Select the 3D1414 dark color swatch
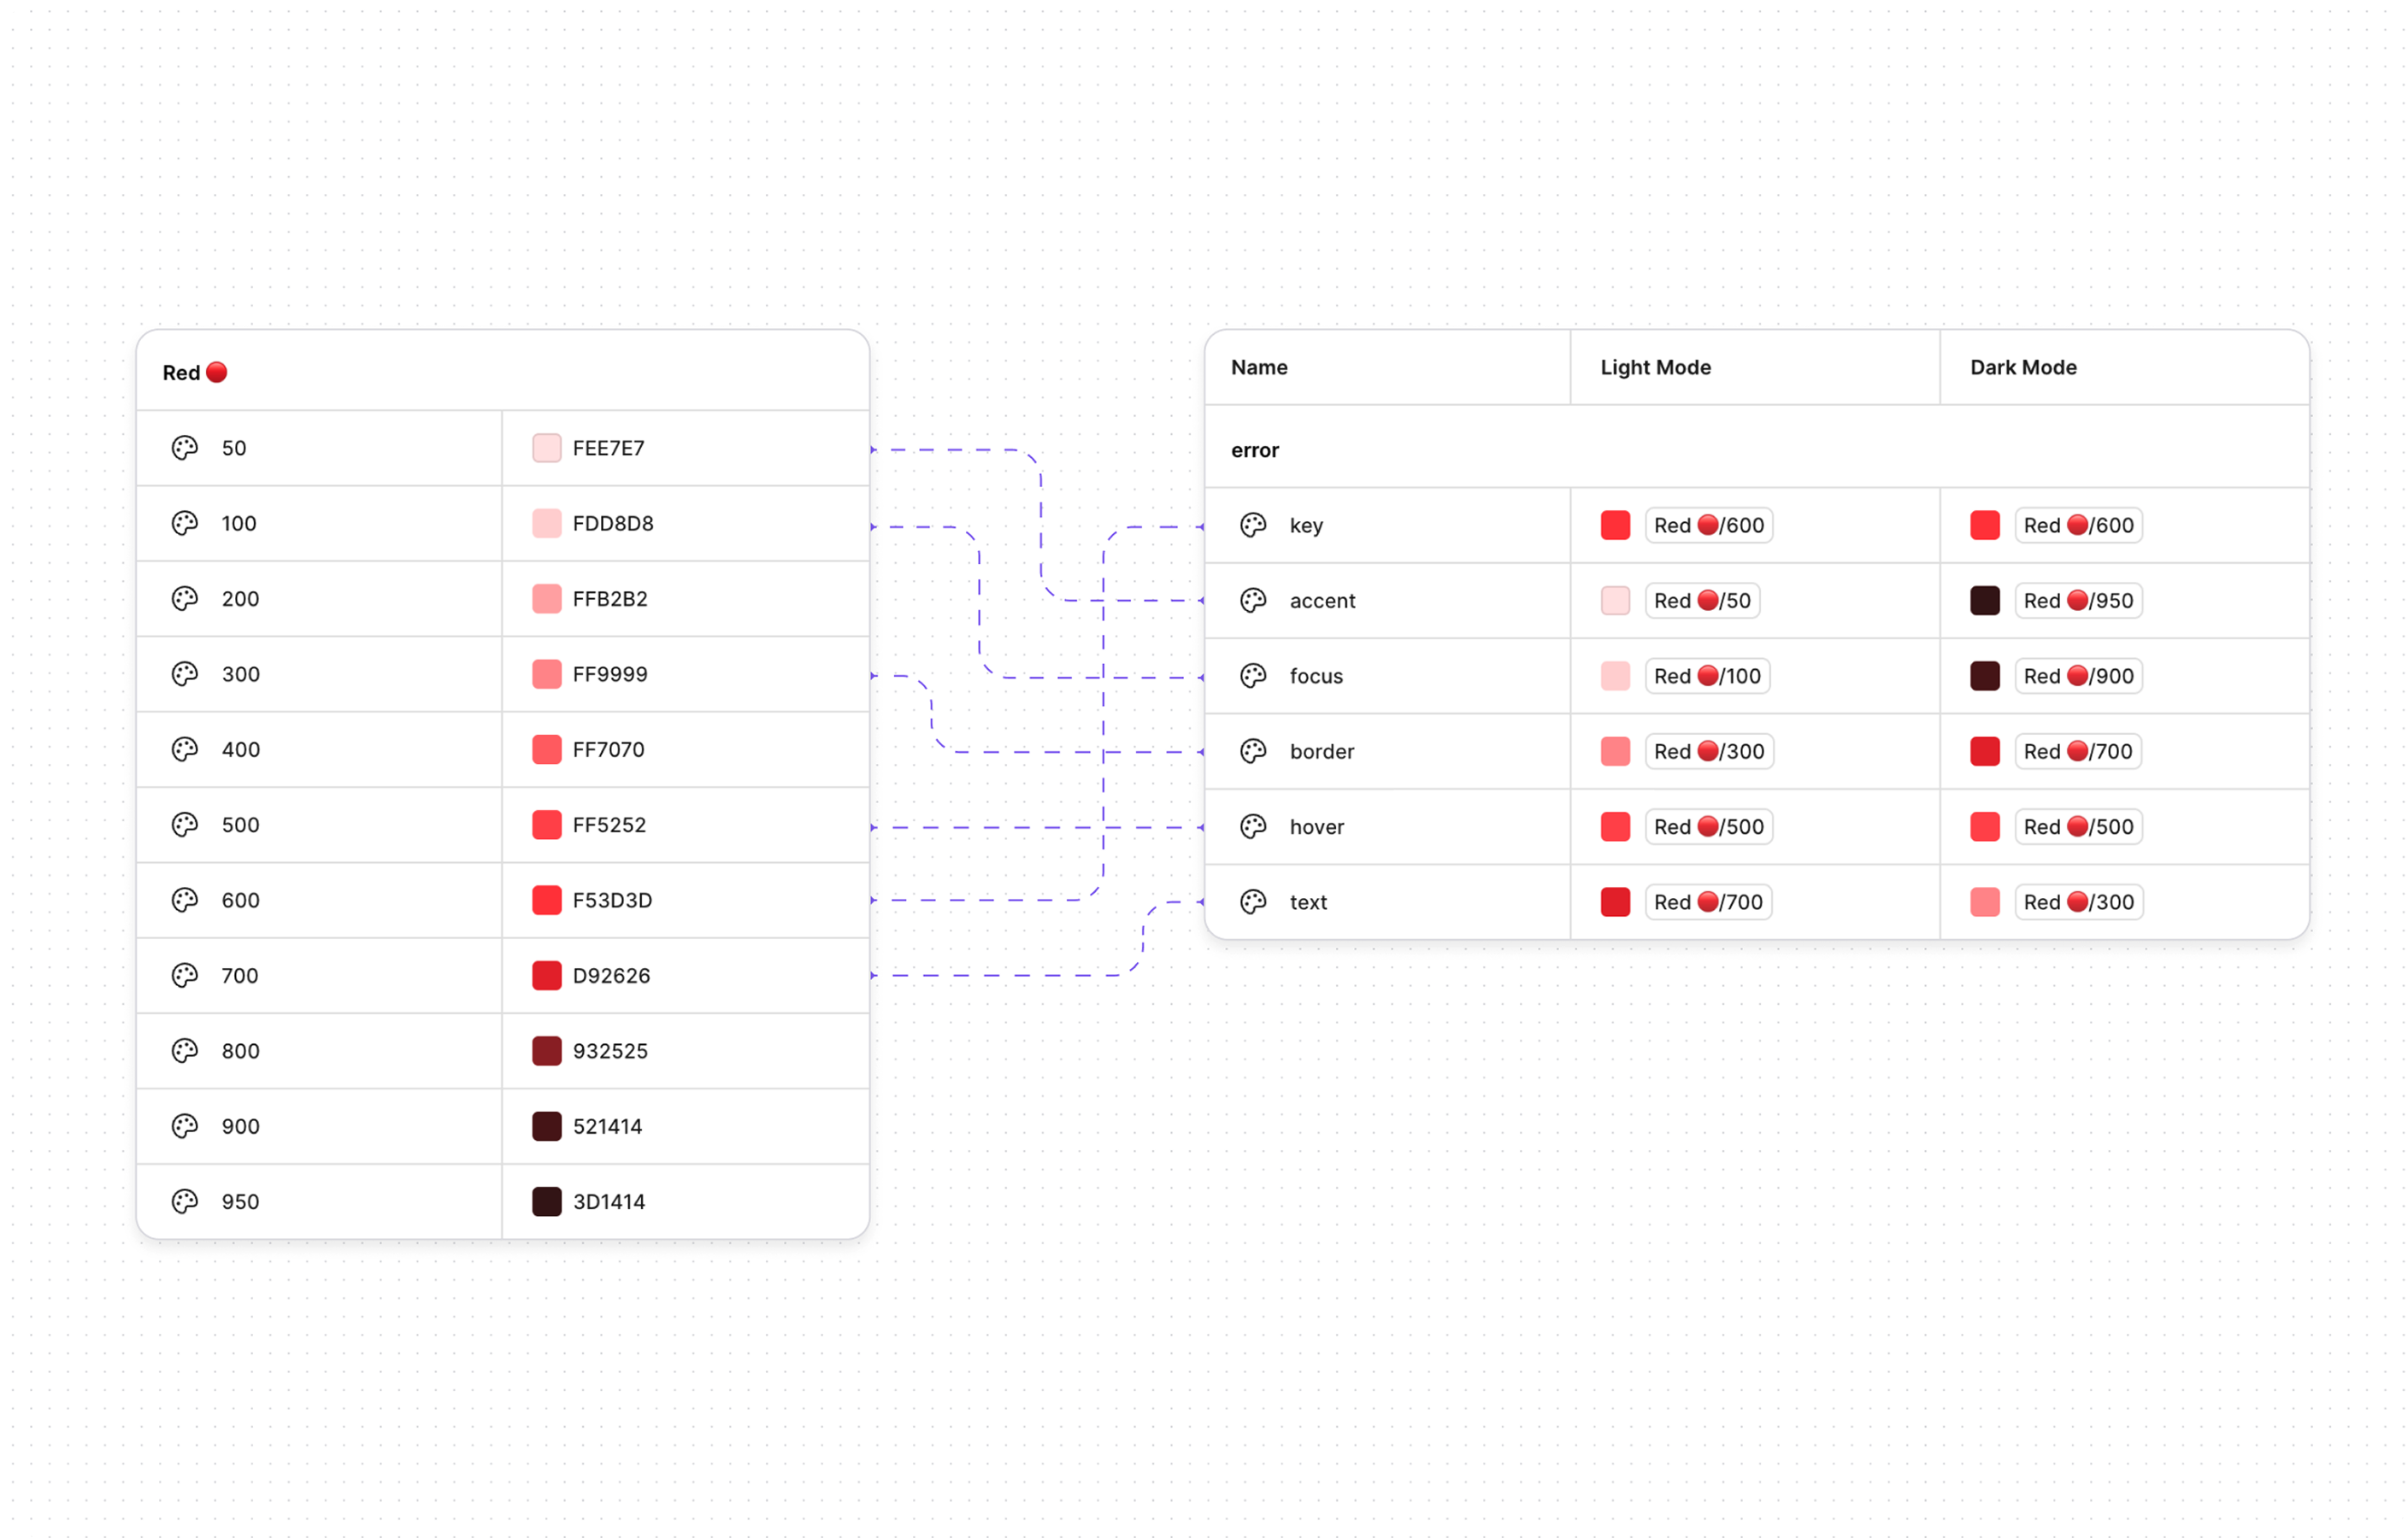Viewport: 2408px width, 1538px height. click(x=547, y=1201)
